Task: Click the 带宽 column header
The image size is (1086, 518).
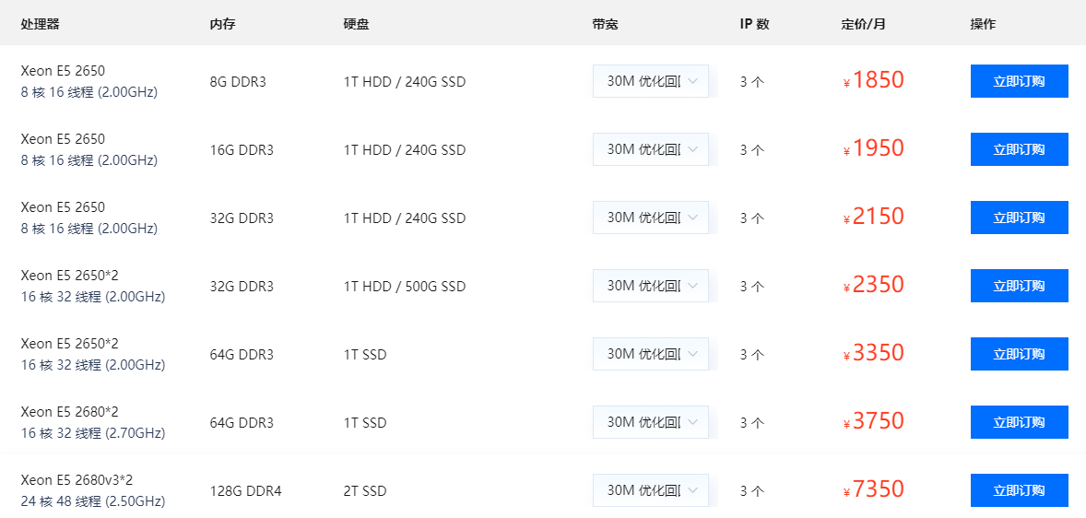Action: tap(606, 24)
